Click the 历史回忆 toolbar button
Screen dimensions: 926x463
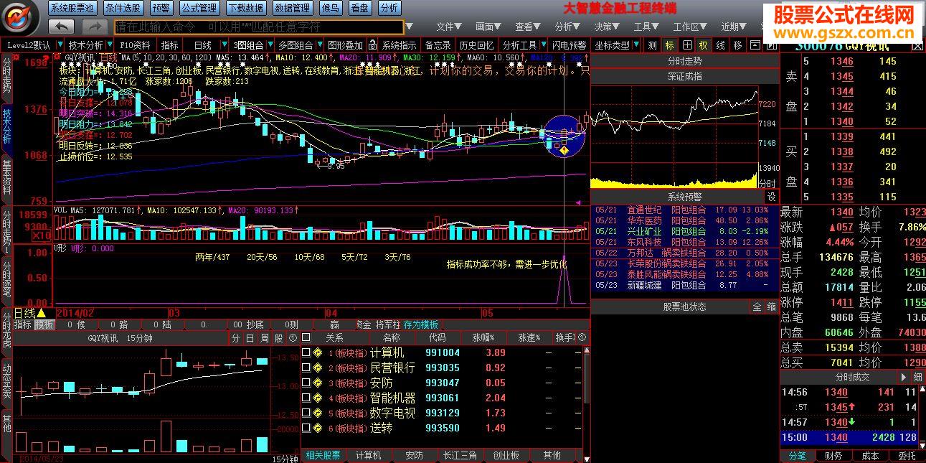click(476, 45)
